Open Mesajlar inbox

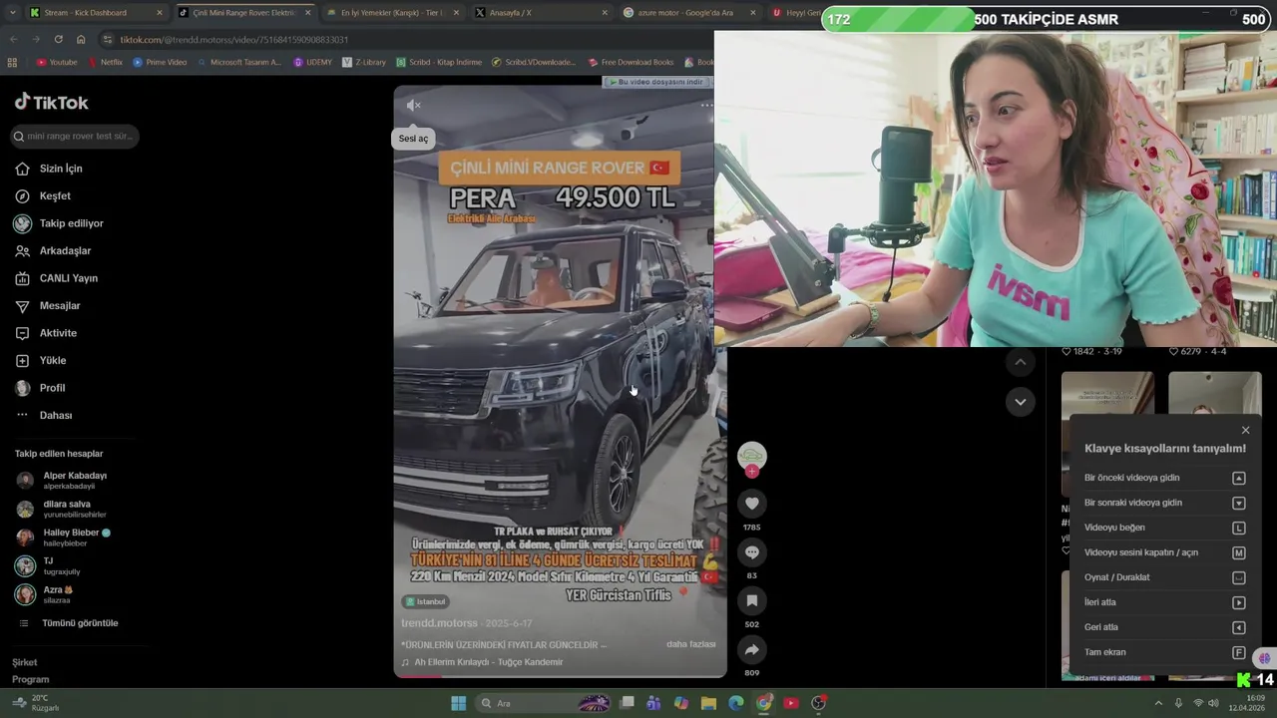pos(60,306)
